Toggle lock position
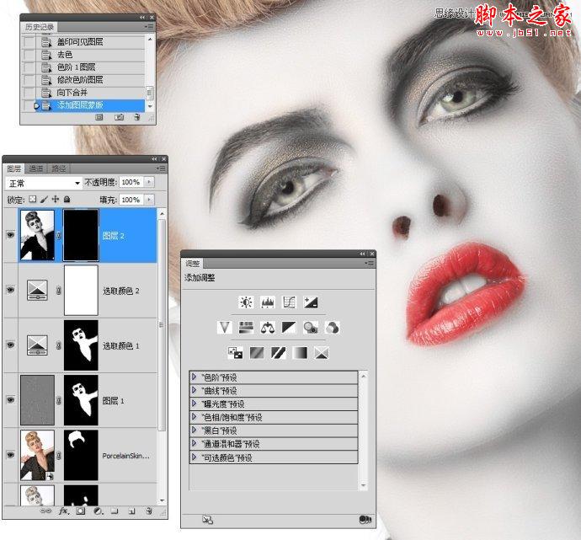 pyautogui.click(x=56, y=199)
